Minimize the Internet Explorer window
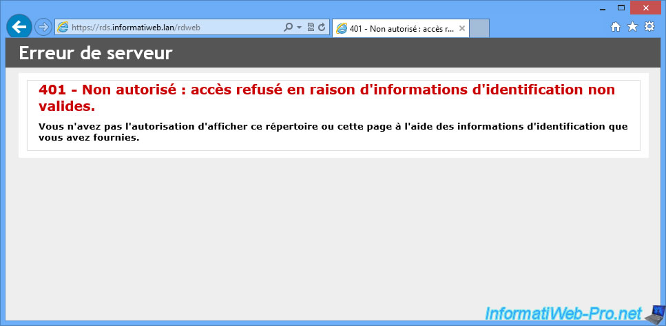666x326 pixels. tap(602, 8)
